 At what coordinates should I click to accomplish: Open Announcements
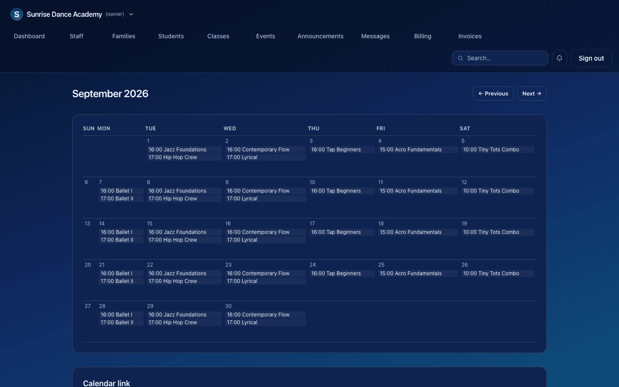click(x=321, y=36)
